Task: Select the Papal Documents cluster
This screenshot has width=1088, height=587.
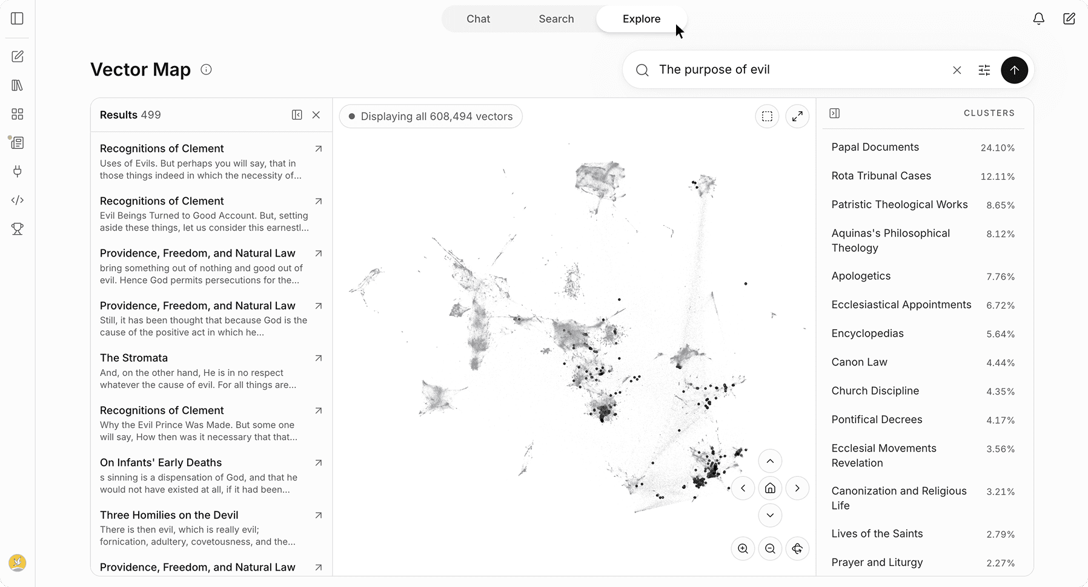Action: 923,147
